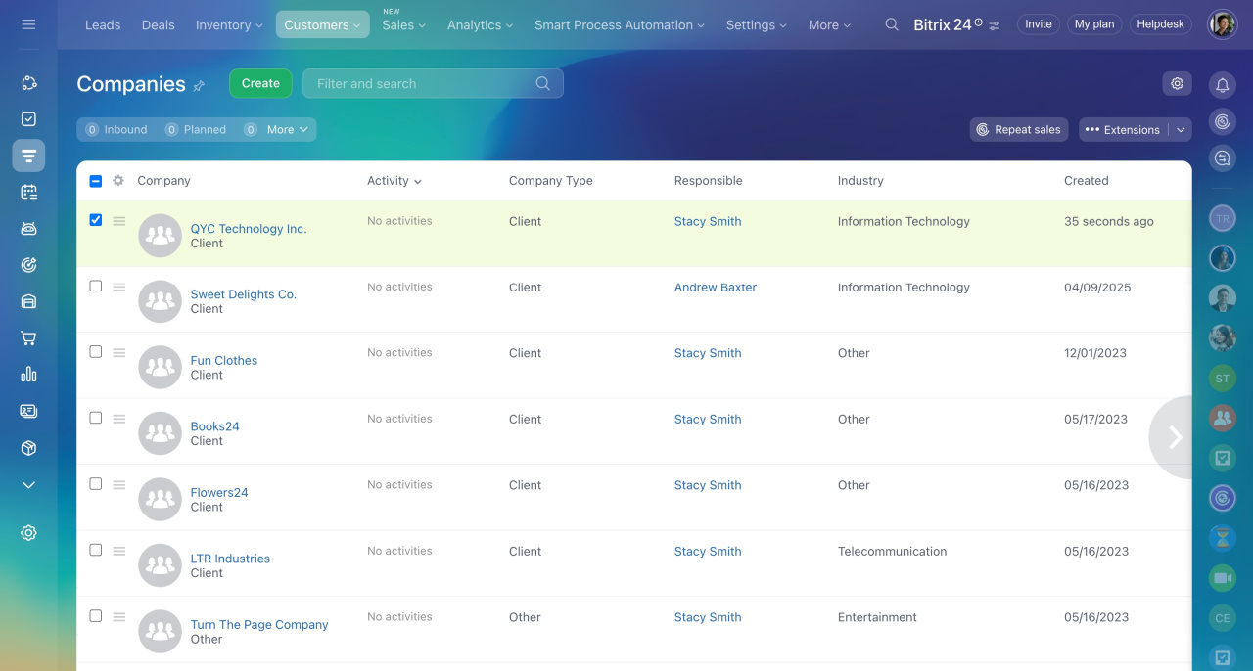This screenshot has width=1253, height=671.
Task: Click the notifications bell icon
Action: [x=1222, y=86]
